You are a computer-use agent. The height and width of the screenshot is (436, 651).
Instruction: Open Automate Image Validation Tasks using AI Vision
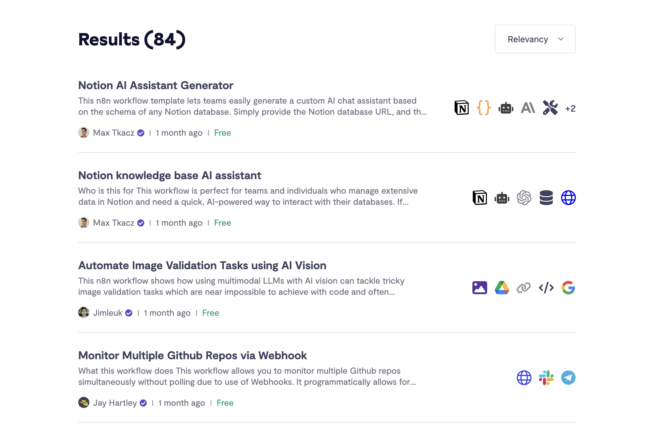coord(202,265)
